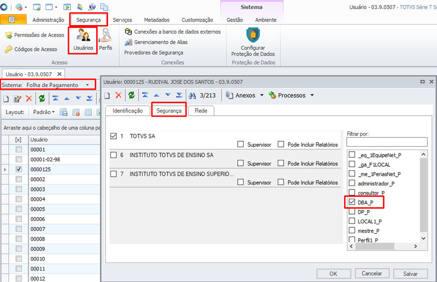Click the binoculars search icon
The image size is (437, 282).
[x=192, y=95]
